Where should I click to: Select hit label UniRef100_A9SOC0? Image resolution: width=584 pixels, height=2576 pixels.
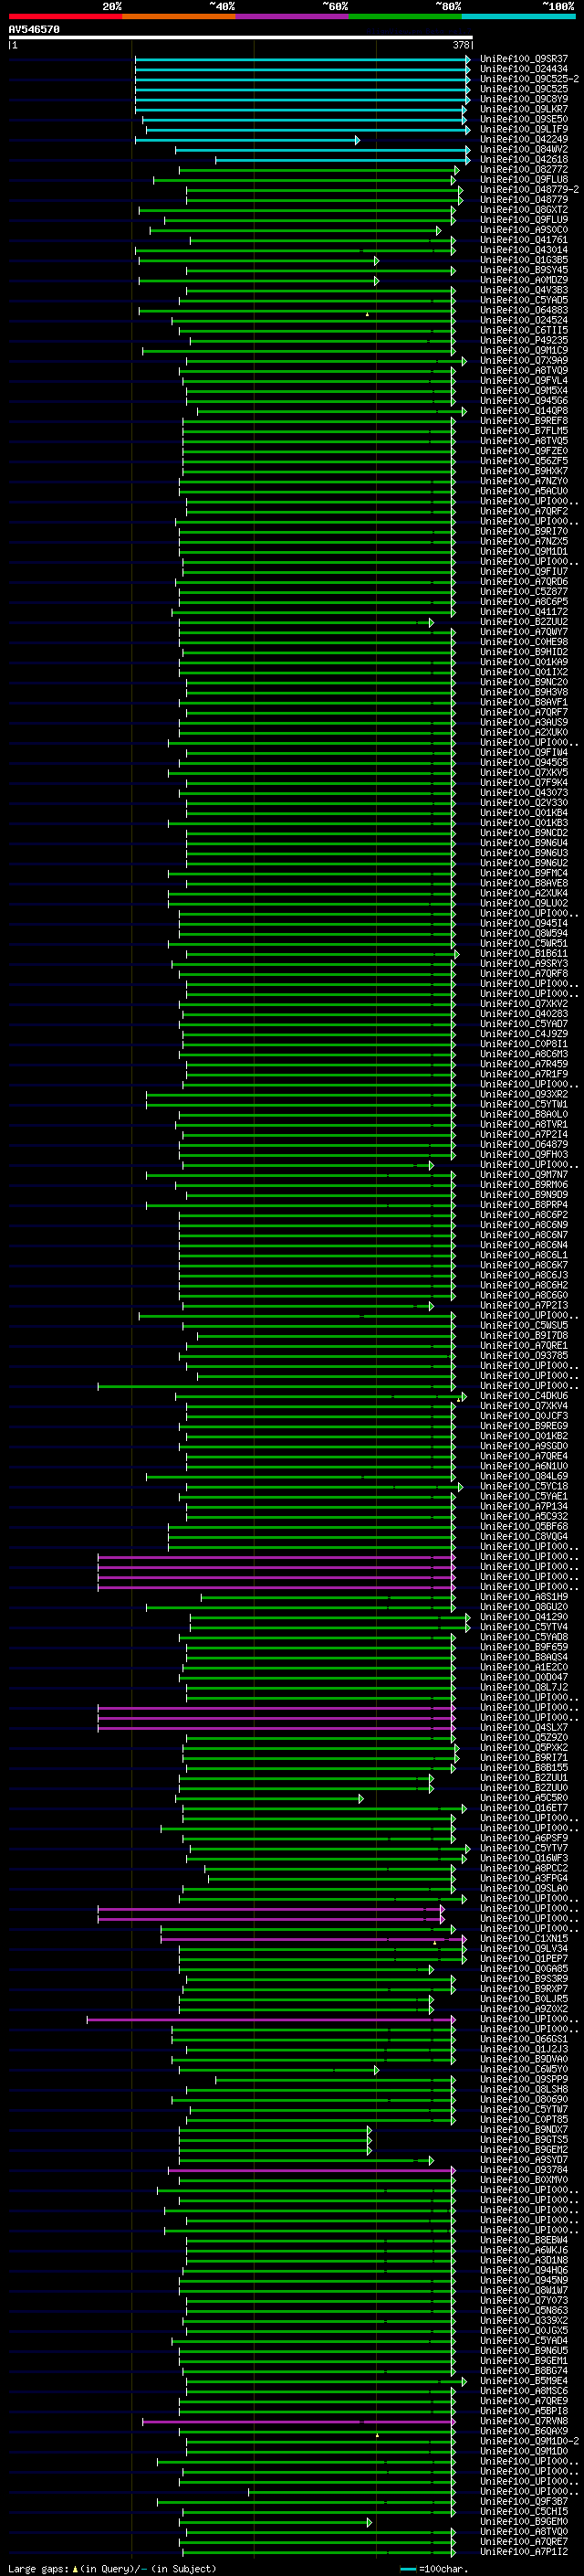pyautogui.click(x=524, y=230)
